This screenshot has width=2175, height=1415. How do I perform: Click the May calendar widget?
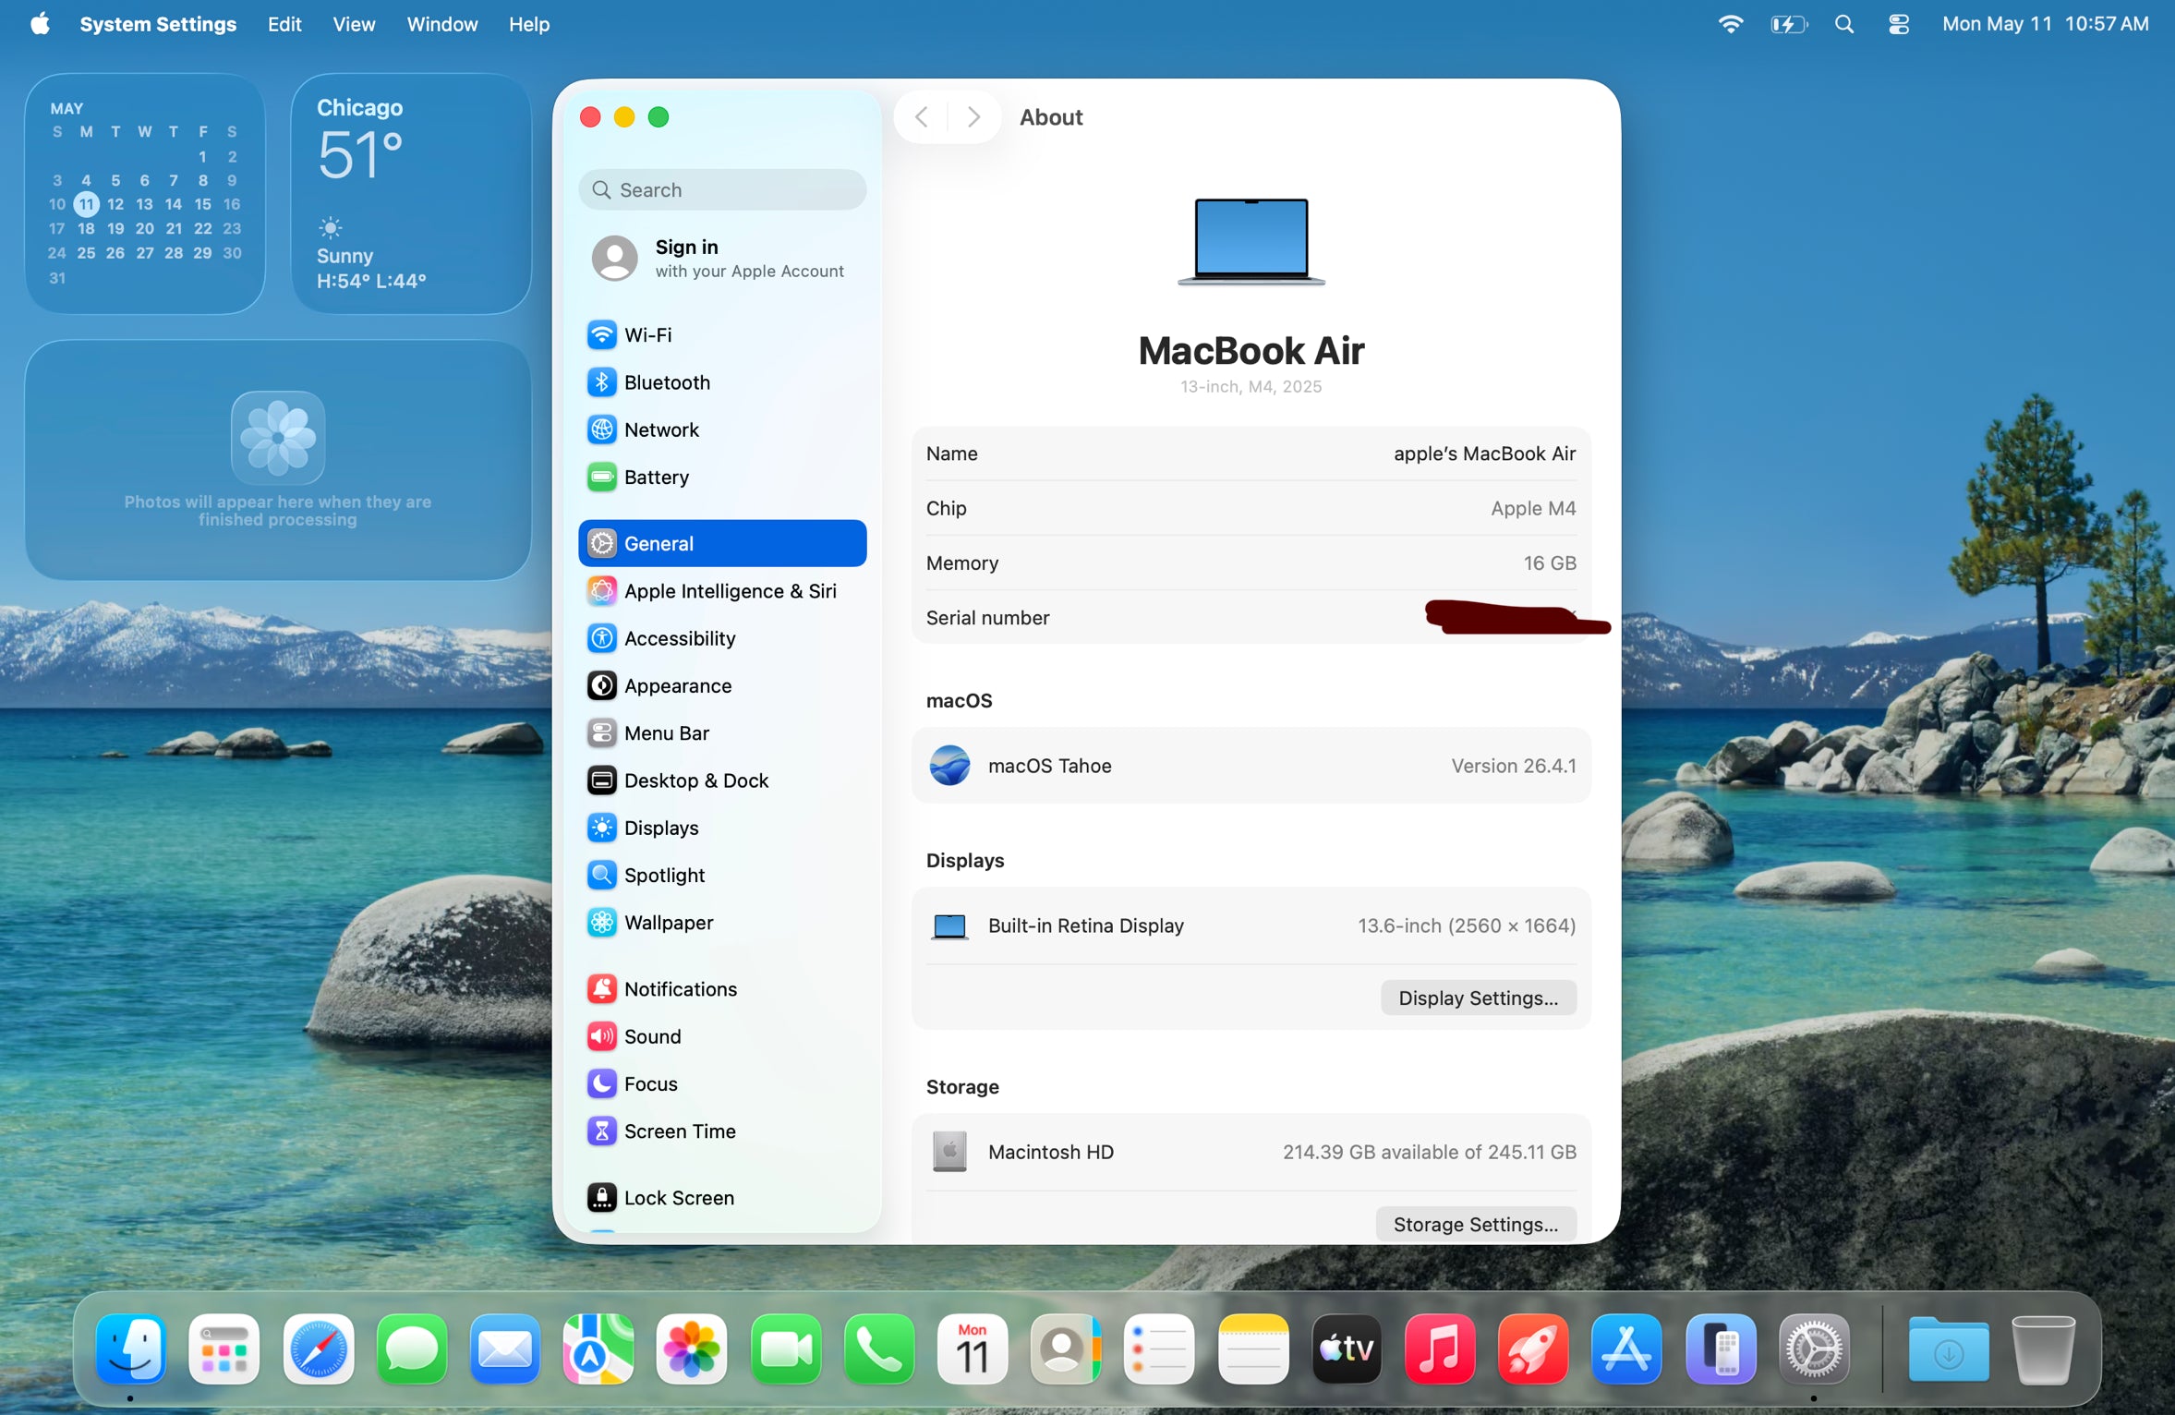(x=145, y=194)
